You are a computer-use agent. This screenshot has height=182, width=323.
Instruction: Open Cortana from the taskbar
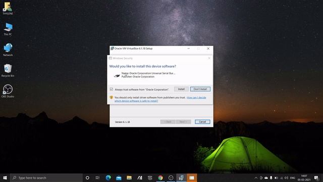[x=87, y=177]
